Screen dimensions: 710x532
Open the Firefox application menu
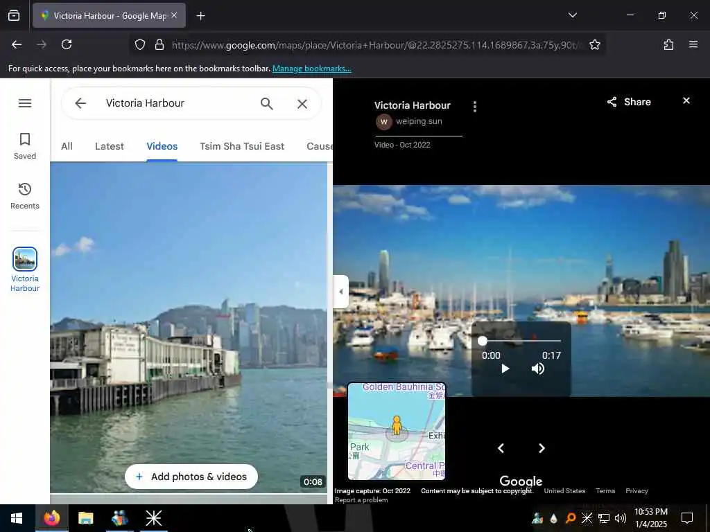point(693,44)
